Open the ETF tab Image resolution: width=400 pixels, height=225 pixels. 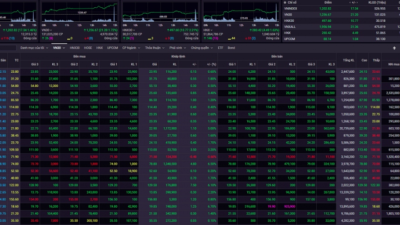point(220,48)
